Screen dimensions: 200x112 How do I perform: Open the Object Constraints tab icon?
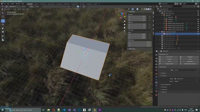[156, 86]
